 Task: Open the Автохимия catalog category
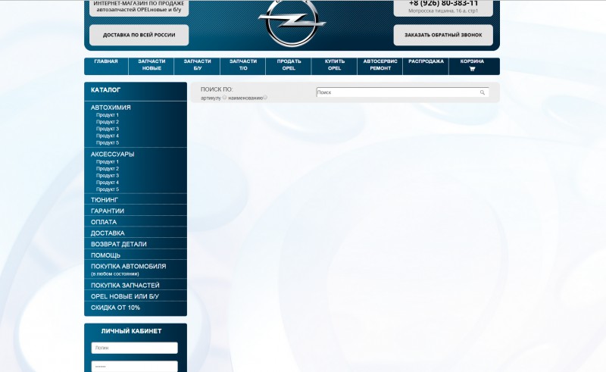(111, 108)
